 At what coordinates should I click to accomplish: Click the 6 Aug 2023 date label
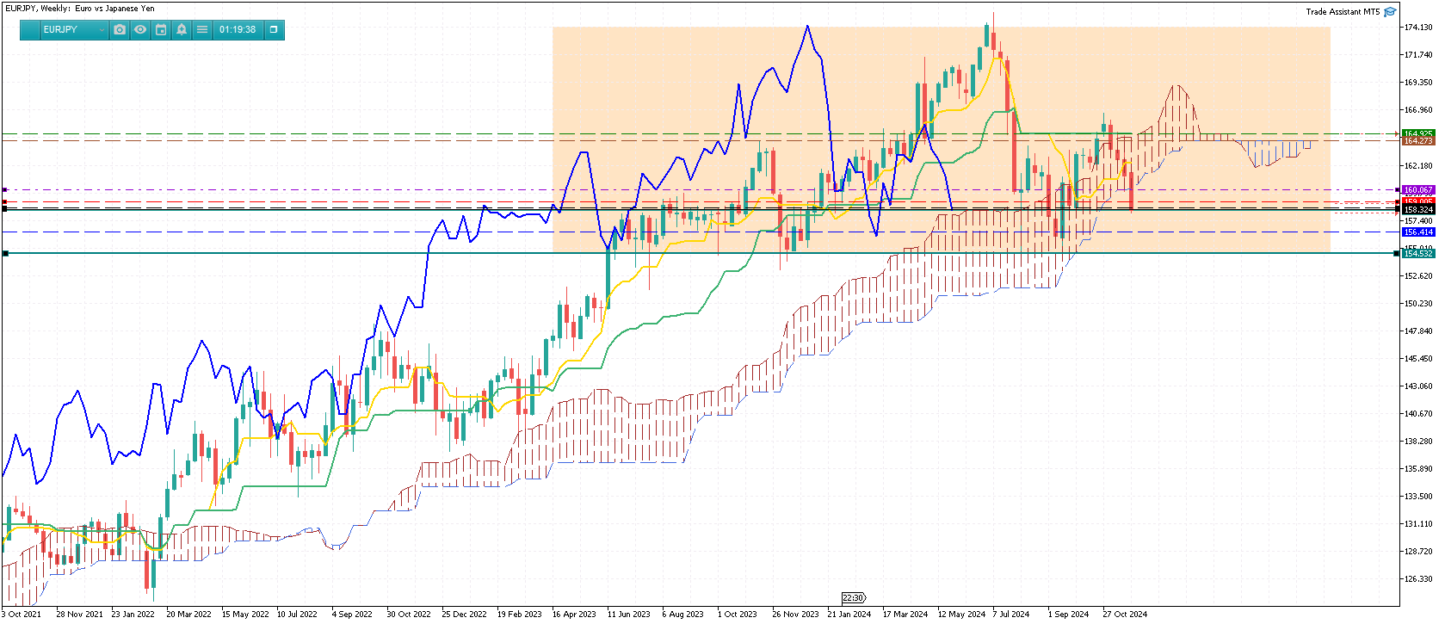click(682, 615)
